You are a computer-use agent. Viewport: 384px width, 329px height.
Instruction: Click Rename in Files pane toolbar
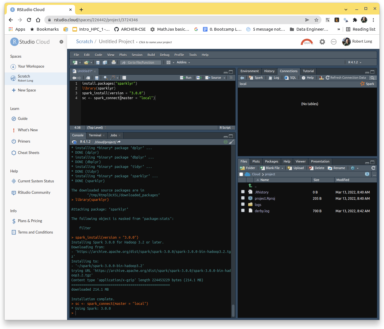coord(336,168)
